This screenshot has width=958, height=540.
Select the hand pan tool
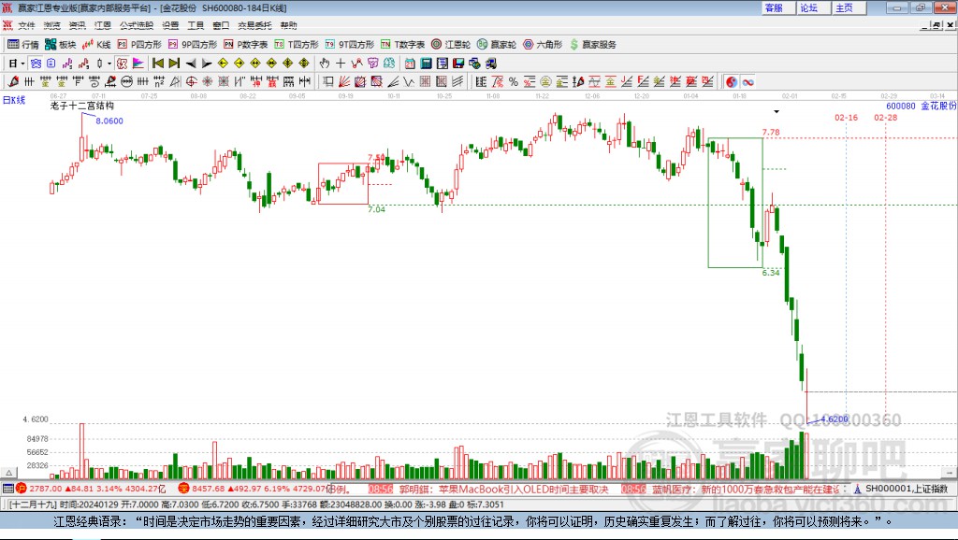(x=325, y=64)
